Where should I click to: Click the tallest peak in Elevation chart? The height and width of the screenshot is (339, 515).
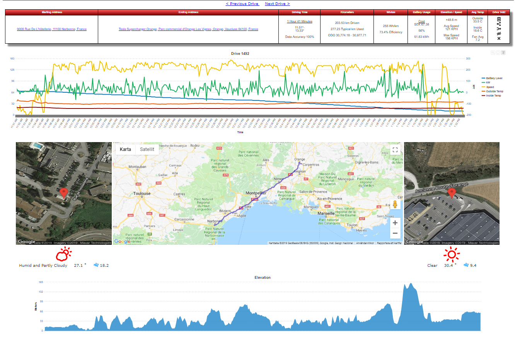(410, 285)
